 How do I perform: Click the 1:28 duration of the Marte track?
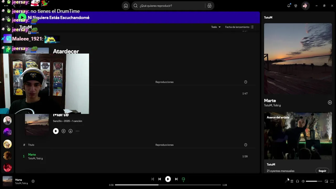coord(245,156)
